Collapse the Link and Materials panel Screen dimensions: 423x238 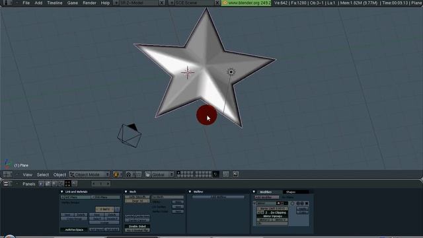point(61,192)
